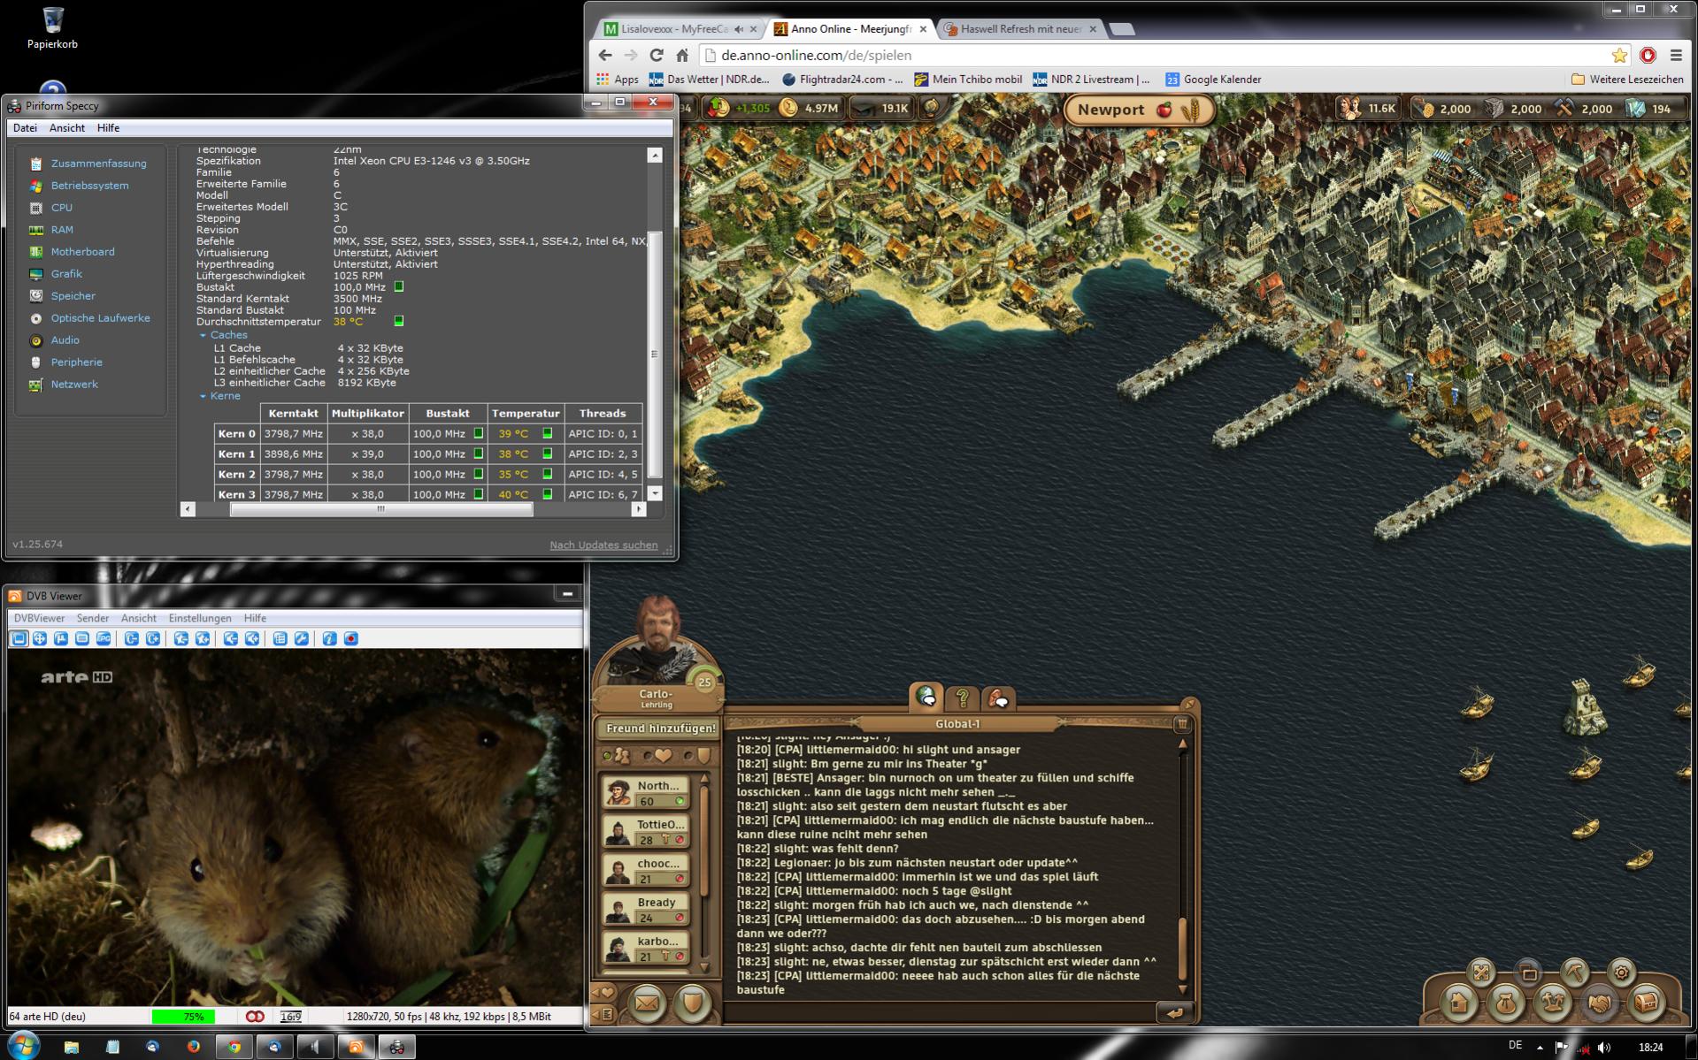1698x1060 pixels.
Task: Open the Google Kalender bookmark
Action: (x=1213, y=80)
